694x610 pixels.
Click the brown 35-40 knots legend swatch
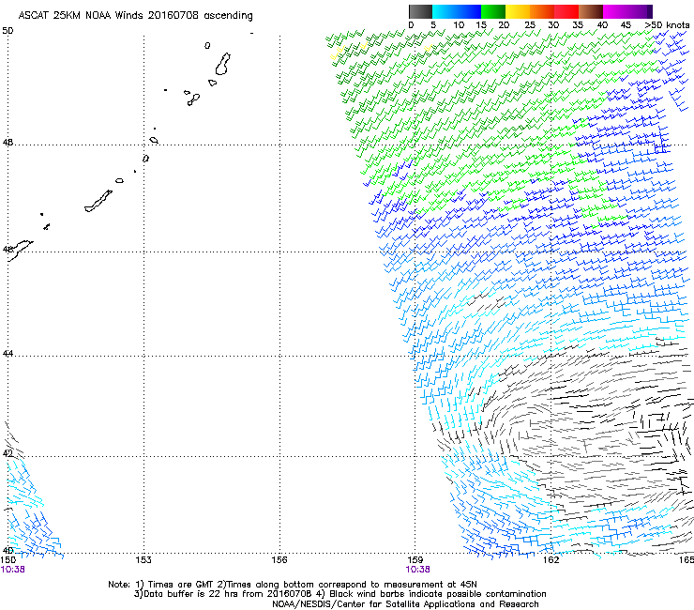(x=591, y=11)
